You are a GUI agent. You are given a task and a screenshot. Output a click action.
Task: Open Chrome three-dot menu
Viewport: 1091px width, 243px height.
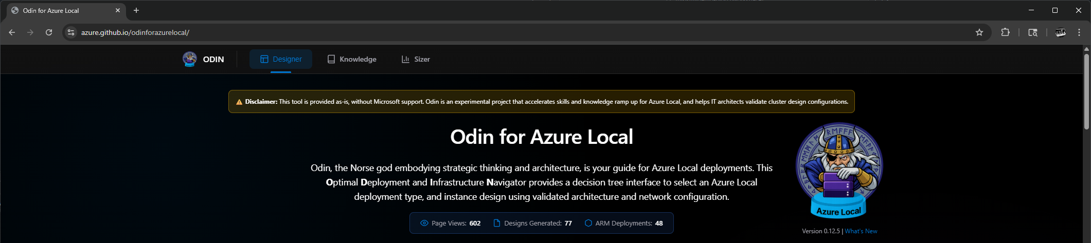(x=1079, y=32)
